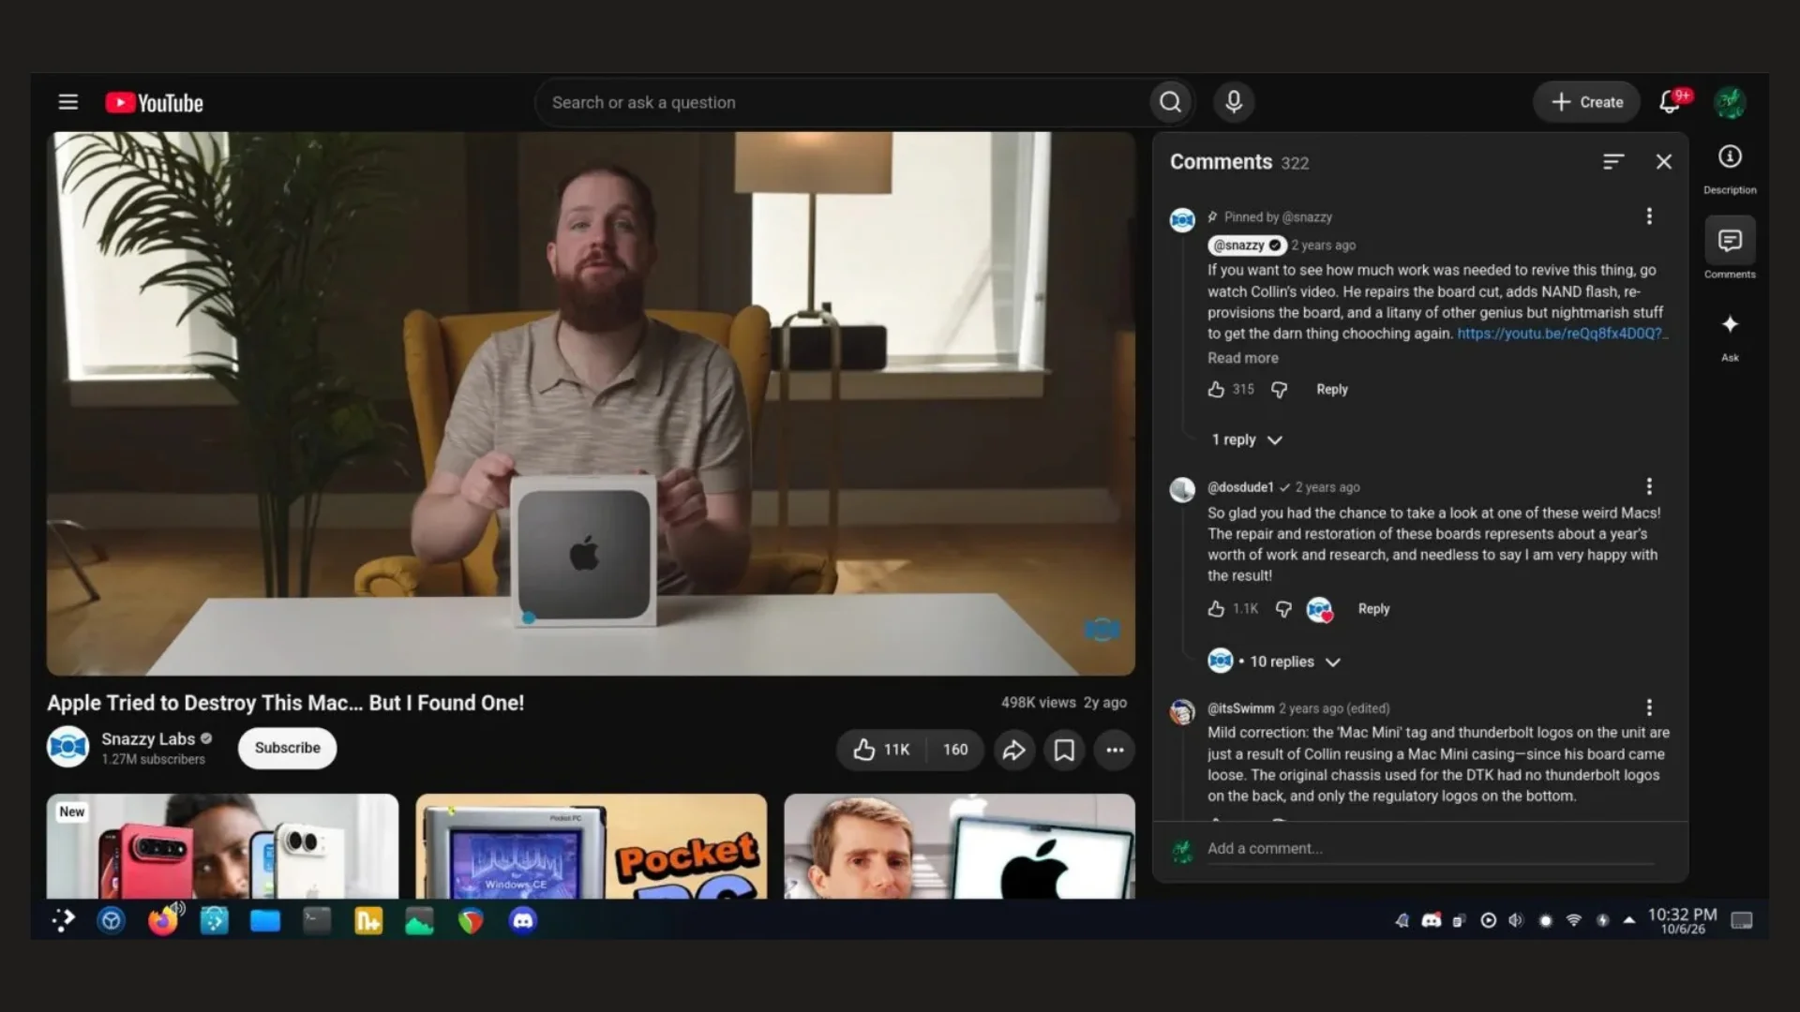Click the Add a comment field
This screenshot has height=1012, width=1800.
(1431, 849)
